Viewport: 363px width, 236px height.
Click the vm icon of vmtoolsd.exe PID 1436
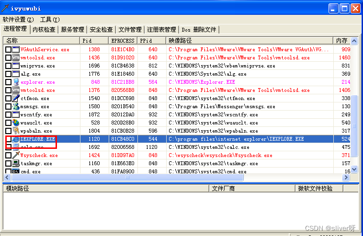pos(16,57)
